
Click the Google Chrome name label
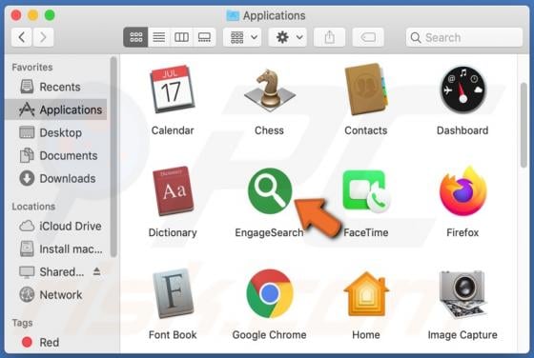tap(269, 334)
